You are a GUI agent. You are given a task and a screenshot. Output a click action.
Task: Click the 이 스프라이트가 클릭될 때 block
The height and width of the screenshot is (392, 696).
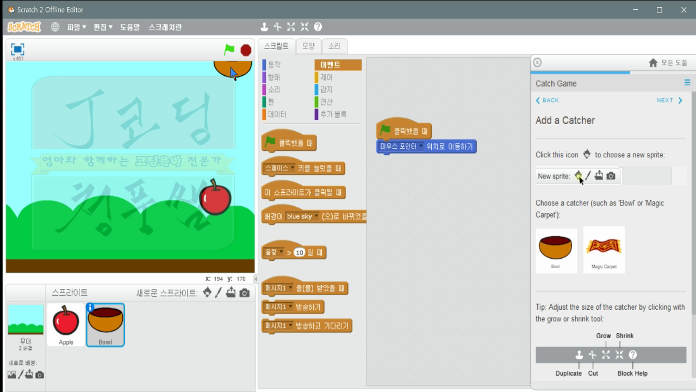point(303,192)
